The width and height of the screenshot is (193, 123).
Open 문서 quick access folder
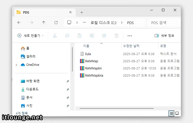click(27, 98)
